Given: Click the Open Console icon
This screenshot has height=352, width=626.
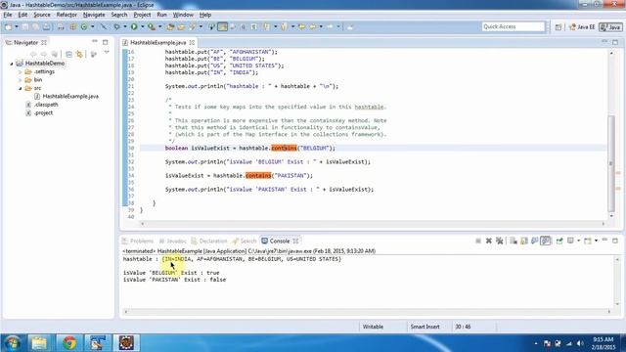Looking at the screenshot, I should (587, 241).
